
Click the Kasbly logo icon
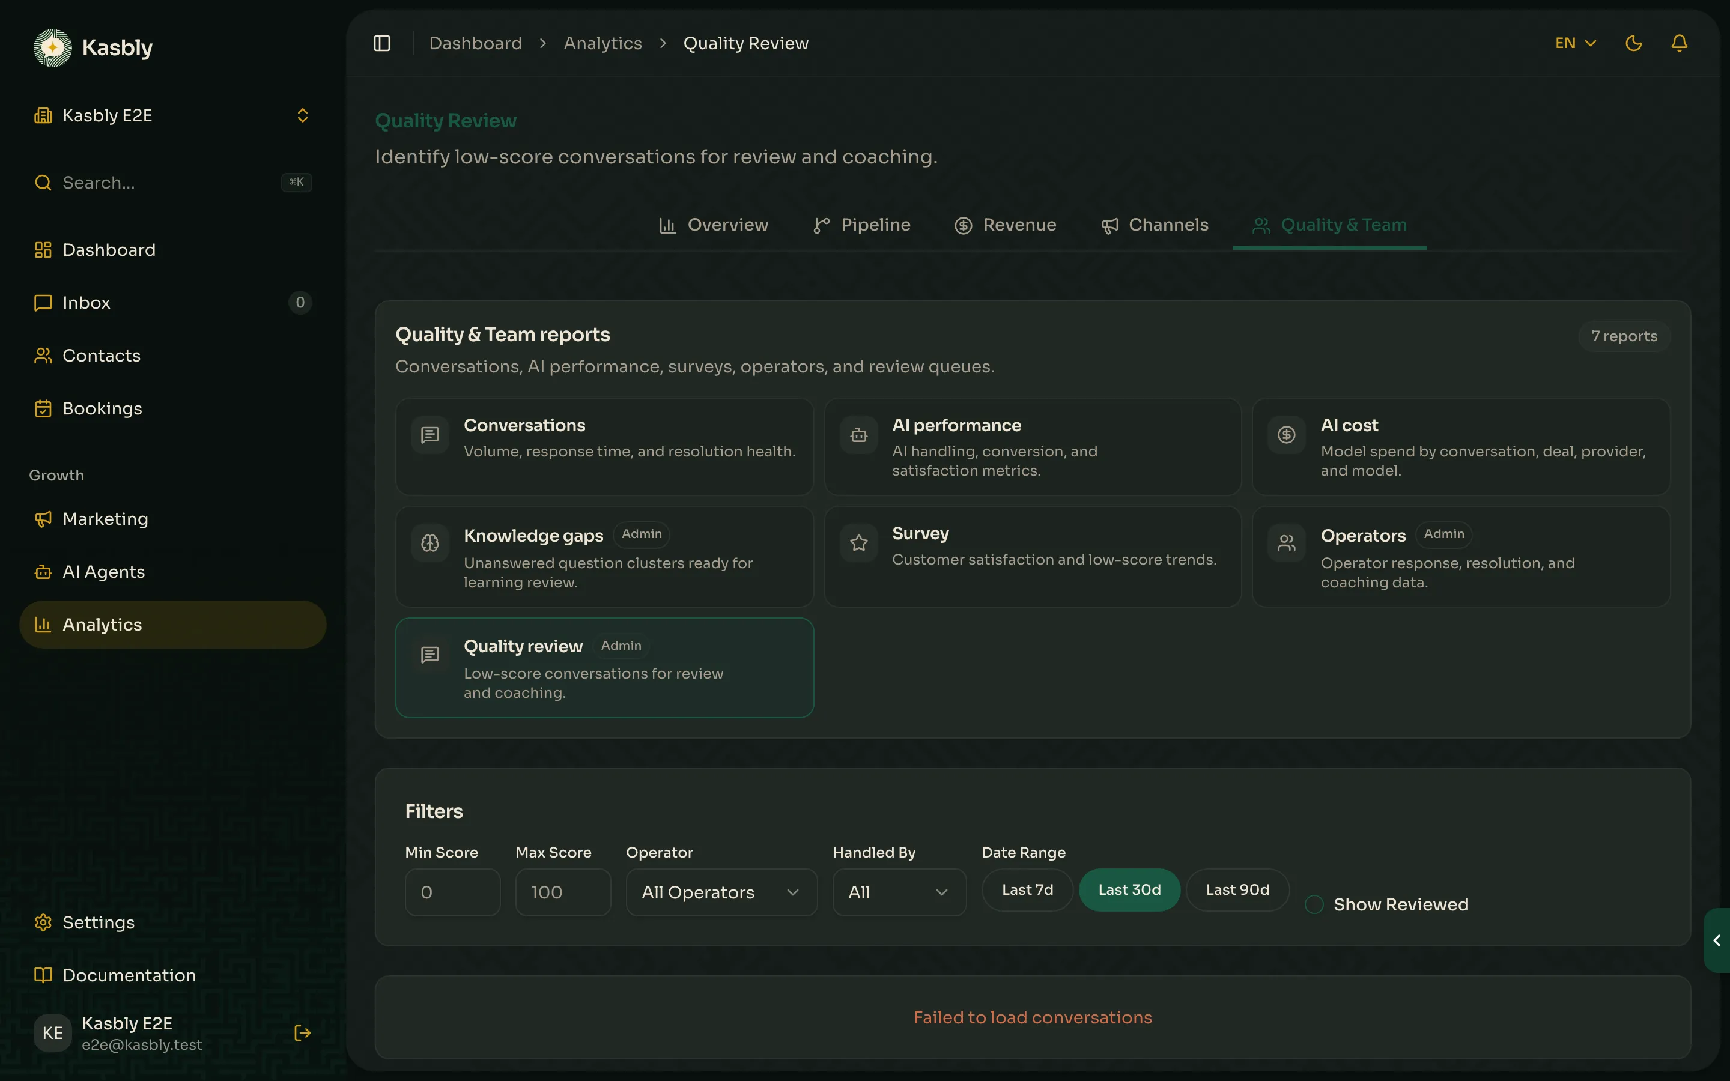pyautogui.click(x=53, y=48)
